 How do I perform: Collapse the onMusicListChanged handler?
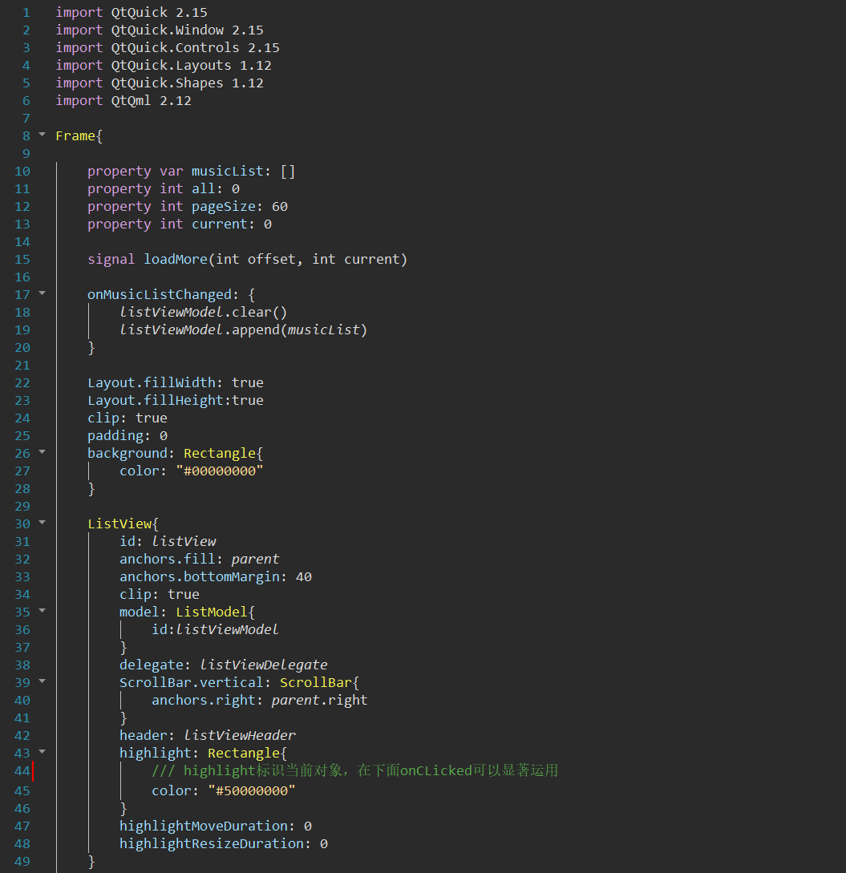[42, 293]
